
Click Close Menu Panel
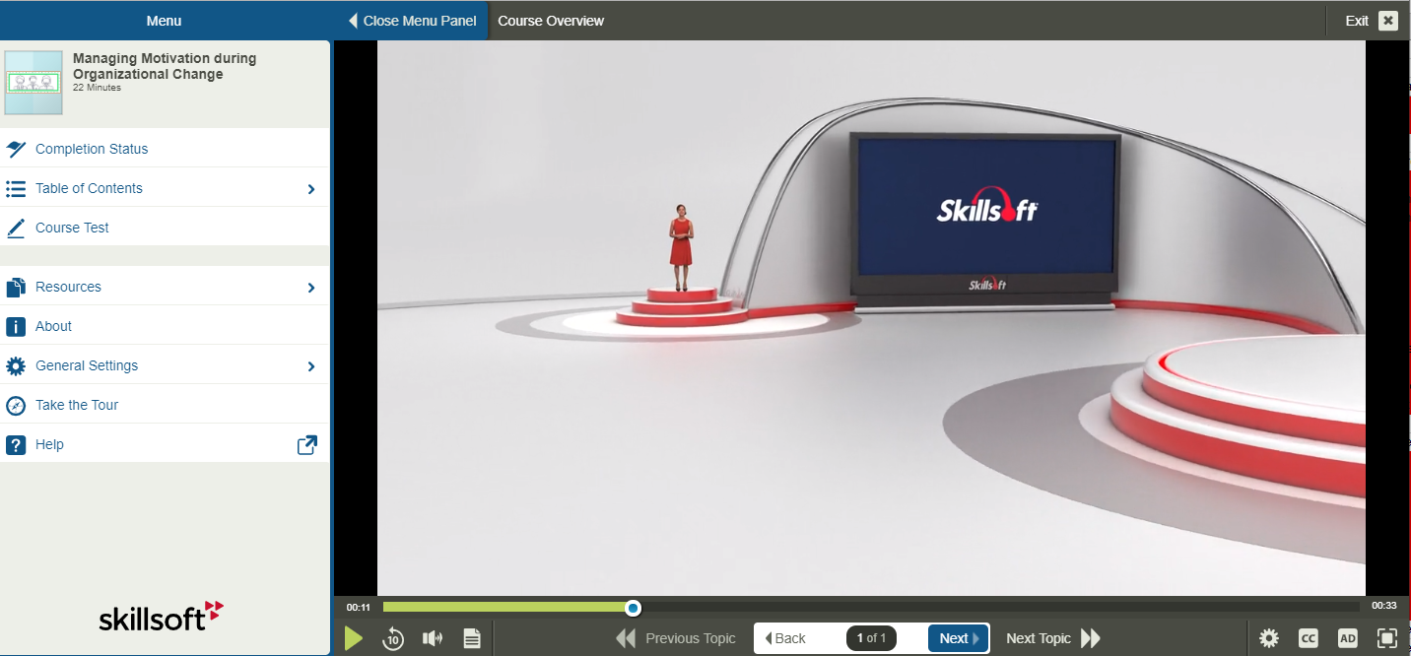tap(412, 21)
